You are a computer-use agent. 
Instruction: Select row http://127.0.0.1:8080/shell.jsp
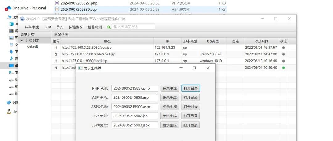[174, 61]
